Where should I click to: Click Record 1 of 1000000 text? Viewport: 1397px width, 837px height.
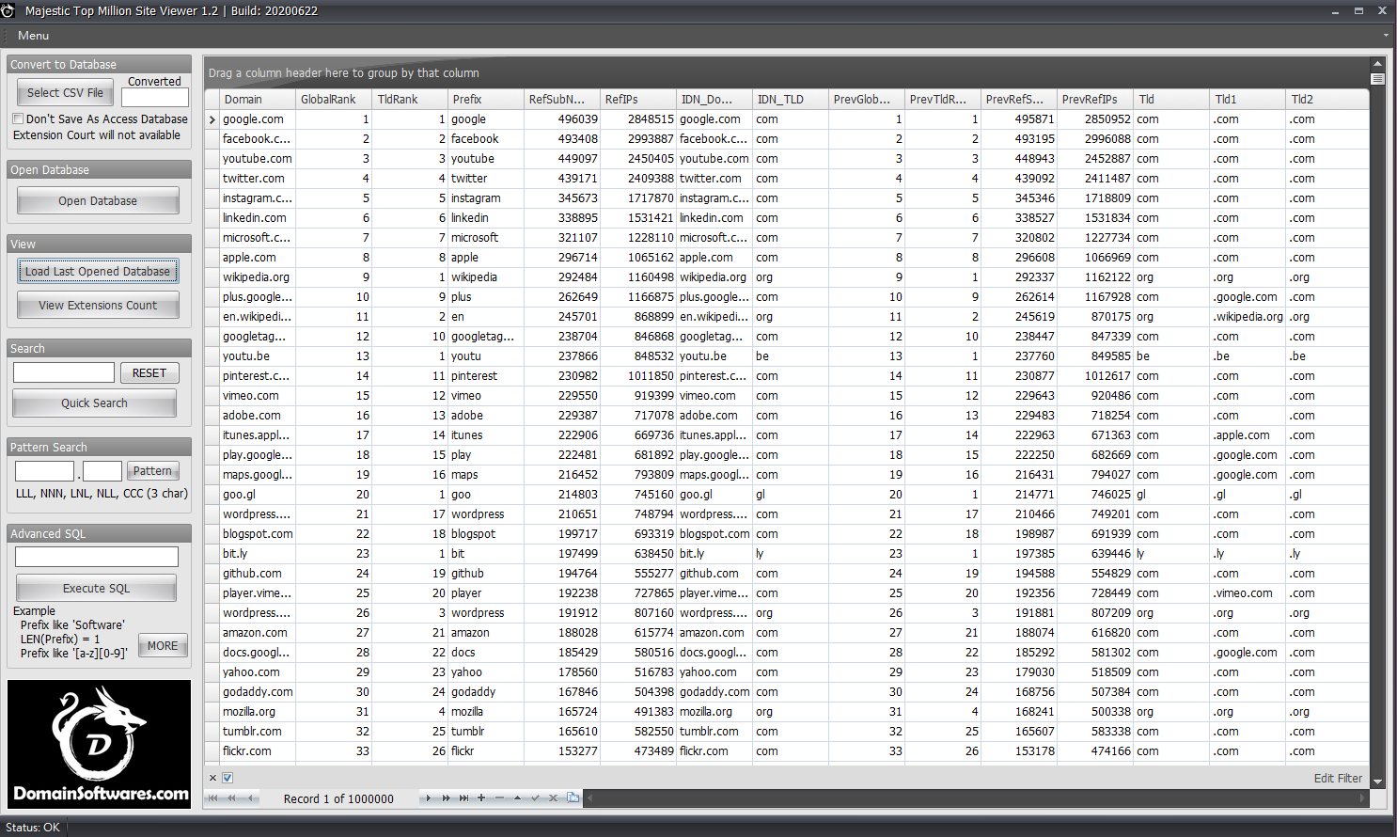338,798
